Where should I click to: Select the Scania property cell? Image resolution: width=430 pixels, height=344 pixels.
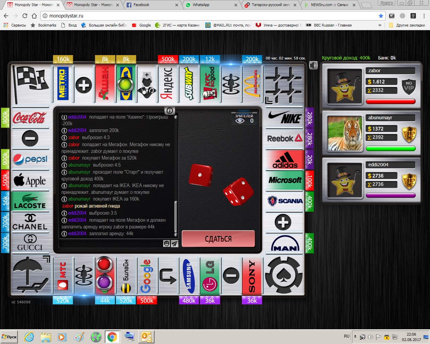[x=285, y=201]
